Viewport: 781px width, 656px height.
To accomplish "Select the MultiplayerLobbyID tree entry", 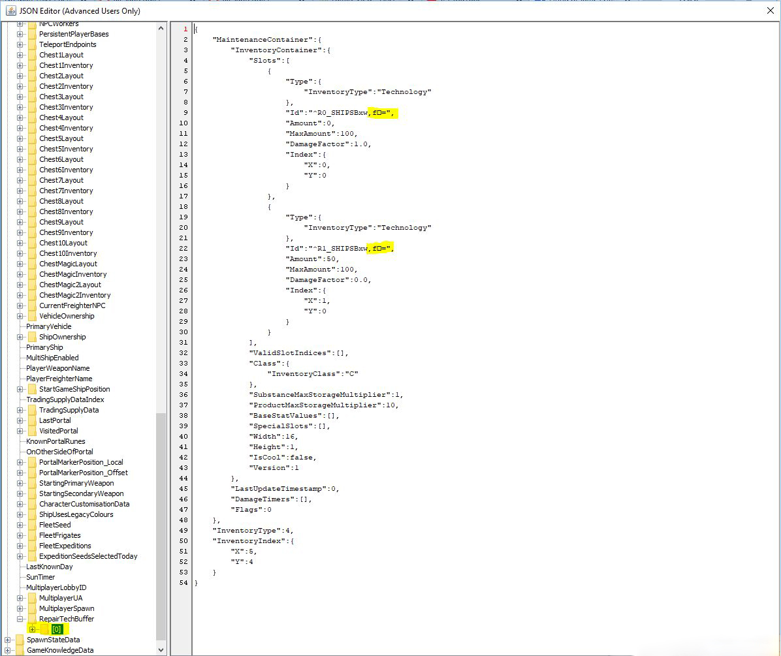I will 56,587.
